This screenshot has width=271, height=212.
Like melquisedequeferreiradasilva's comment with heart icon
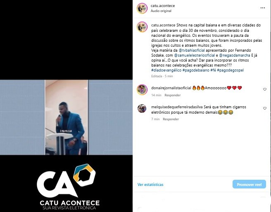click(265, 108)
